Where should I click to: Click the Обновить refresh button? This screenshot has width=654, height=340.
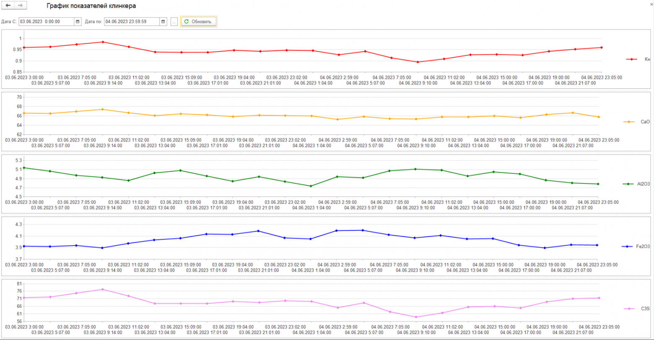[199, 21]
